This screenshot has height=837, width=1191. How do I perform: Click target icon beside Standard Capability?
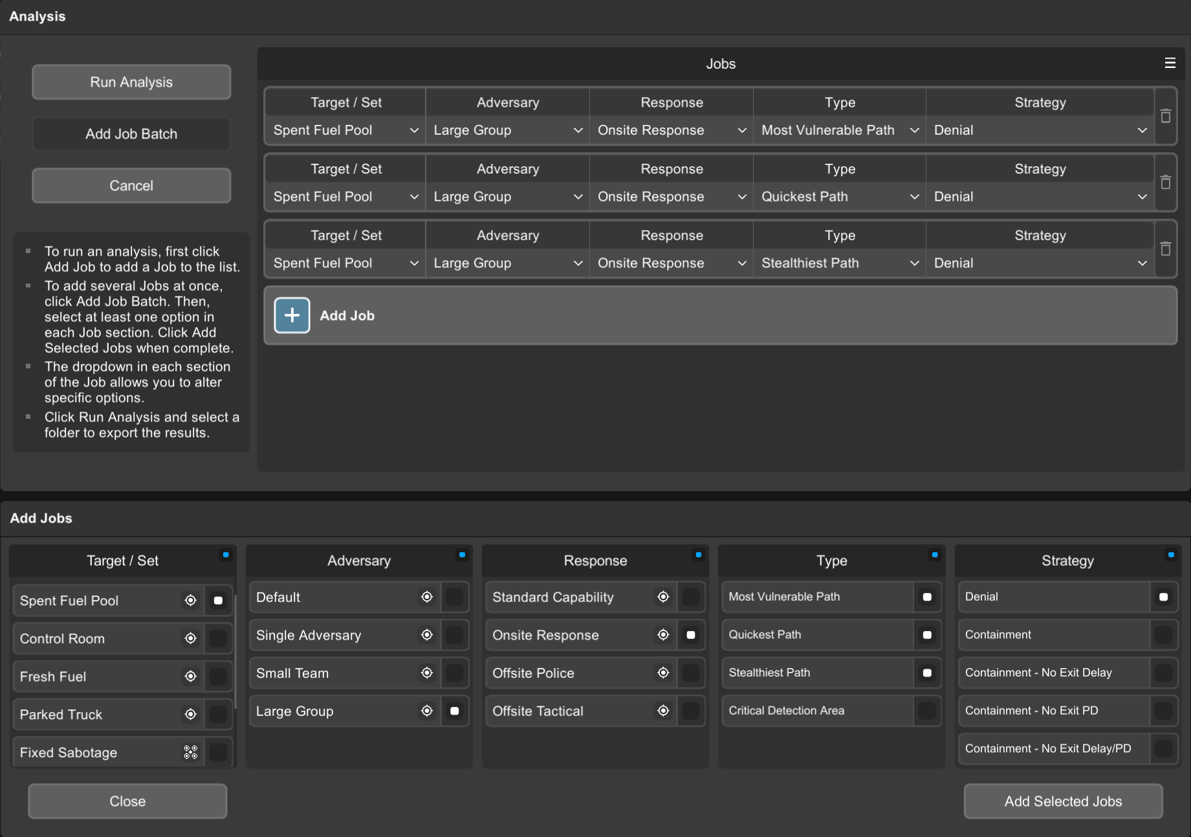tap(663, 597)
